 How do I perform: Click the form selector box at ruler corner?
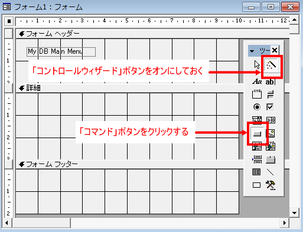click(9, 21)
